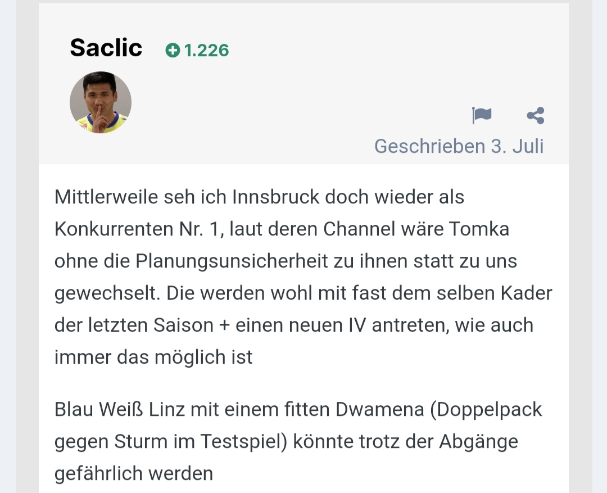The width and height of the screenshot is (607, 493).
Task: Open the Saclic user profile name
Action: point(106,48)
